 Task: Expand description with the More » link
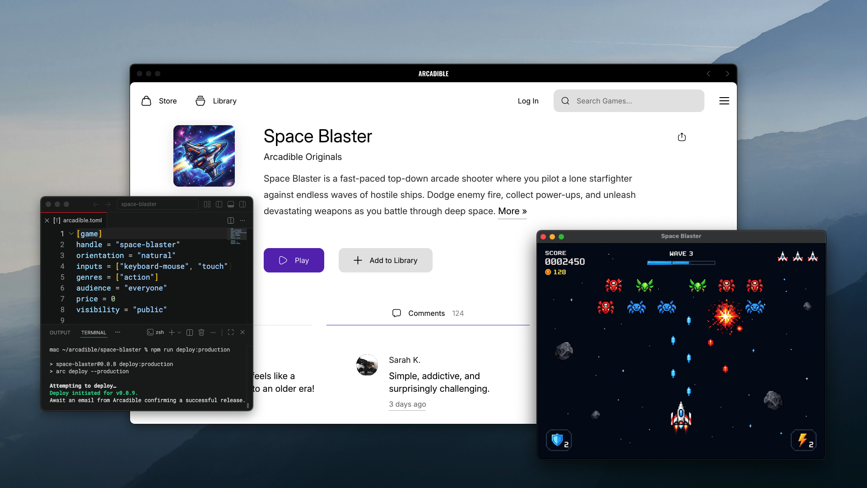coord(512,211)
